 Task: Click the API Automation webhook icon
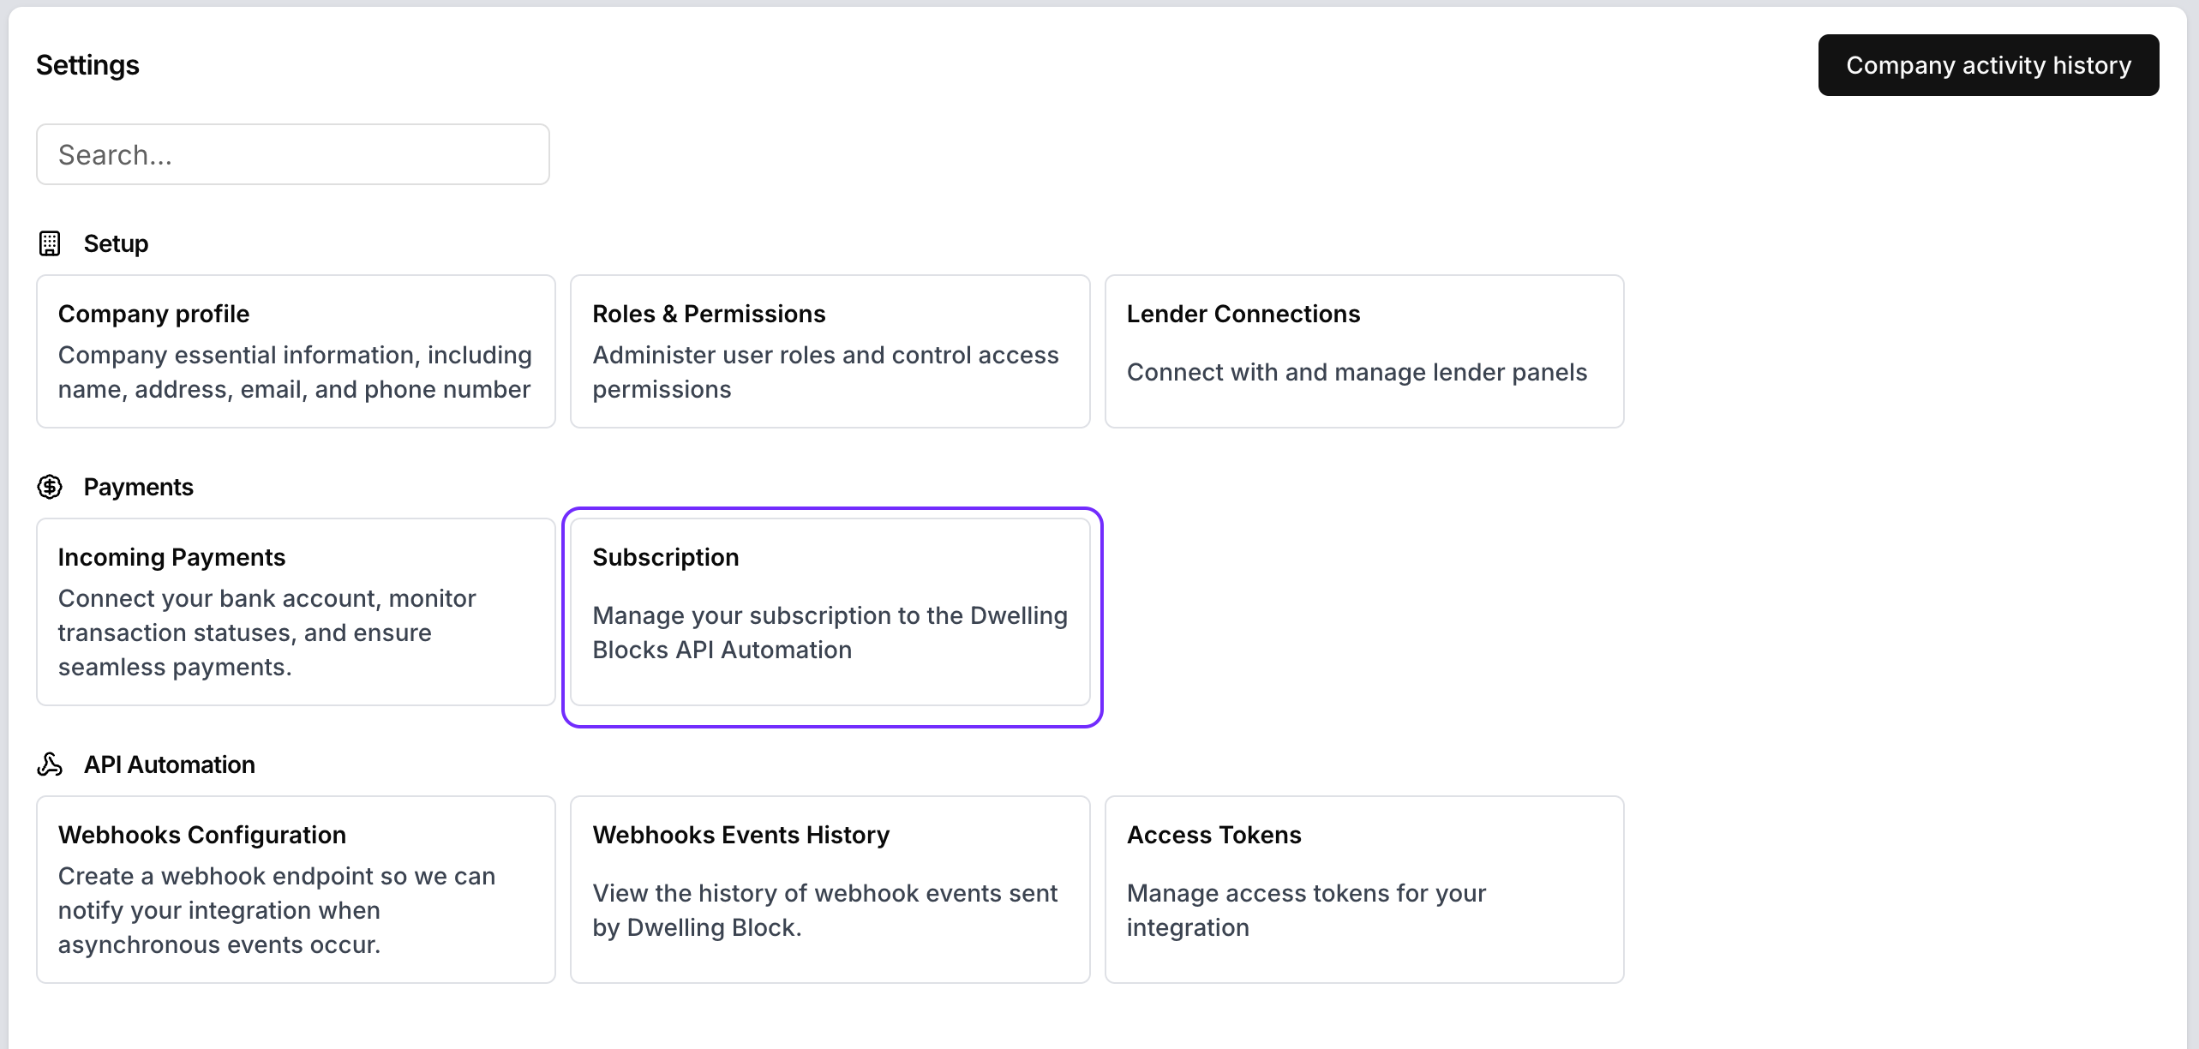click(x=50, y=764)
